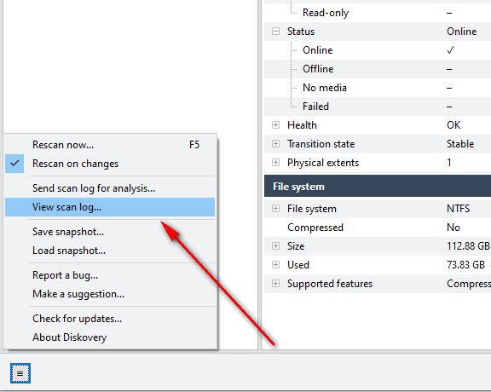
Task: Select Make a suggestion entry
Action: [x=110, y=294]
